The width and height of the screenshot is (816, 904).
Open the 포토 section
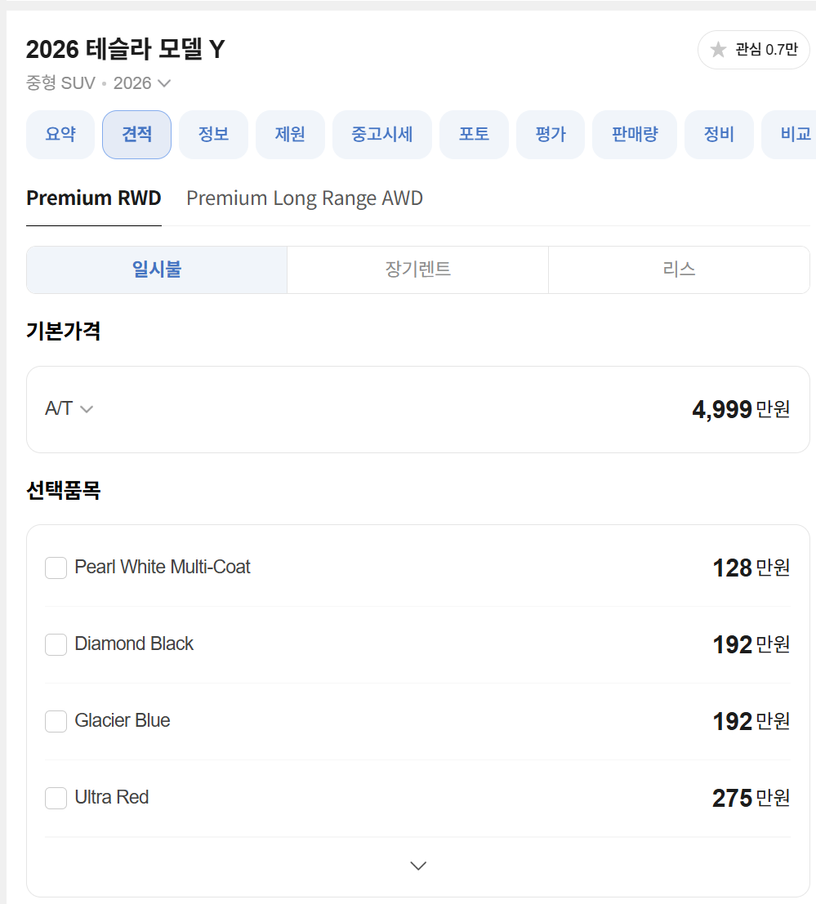click(474, 134)
